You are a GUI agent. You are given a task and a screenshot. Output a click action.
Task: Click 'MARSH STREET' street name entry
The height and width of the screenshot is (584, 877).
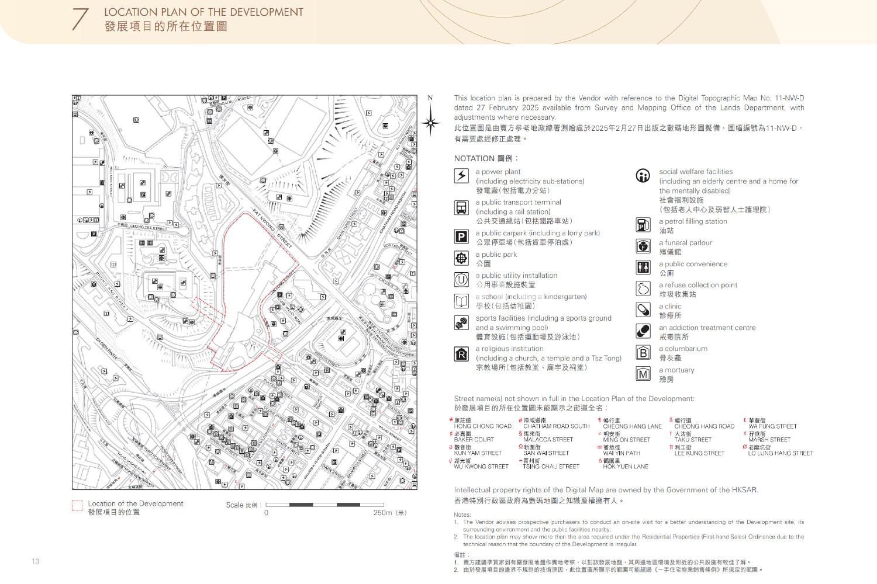pos(769,440)
